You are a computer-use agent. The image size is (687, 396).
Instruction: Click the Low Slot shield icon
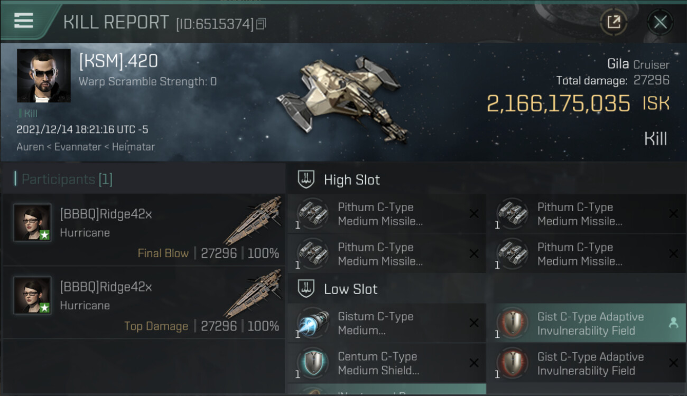(306, 289)
